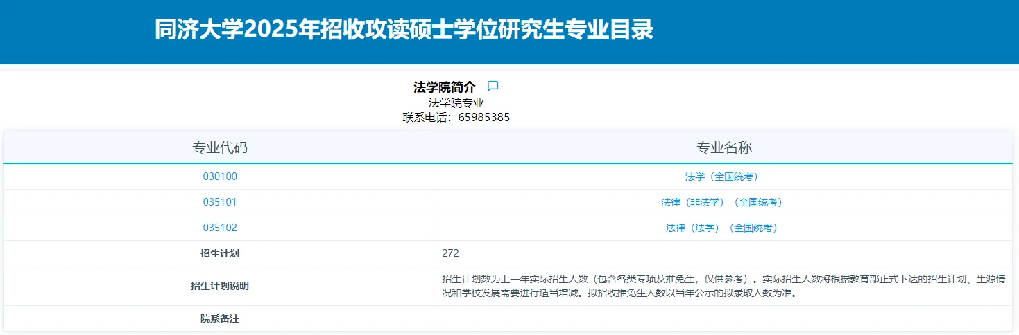
Task: Click the 专业名称 column header
Action: click(x=724, y=147)
